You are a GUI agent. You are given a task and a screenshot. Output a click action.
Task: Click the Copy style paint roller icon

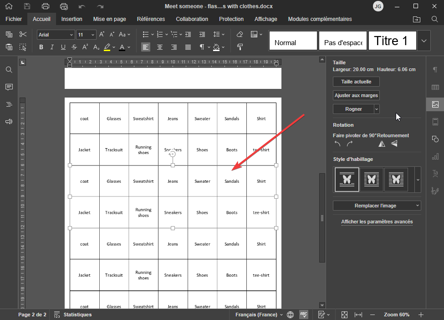click(240, 47)
